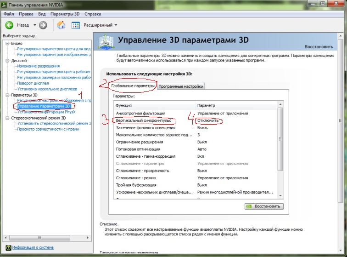347x257 pixels.
Task: Click the Расширенный view grid icon
Action: click(x=76, y=25)
